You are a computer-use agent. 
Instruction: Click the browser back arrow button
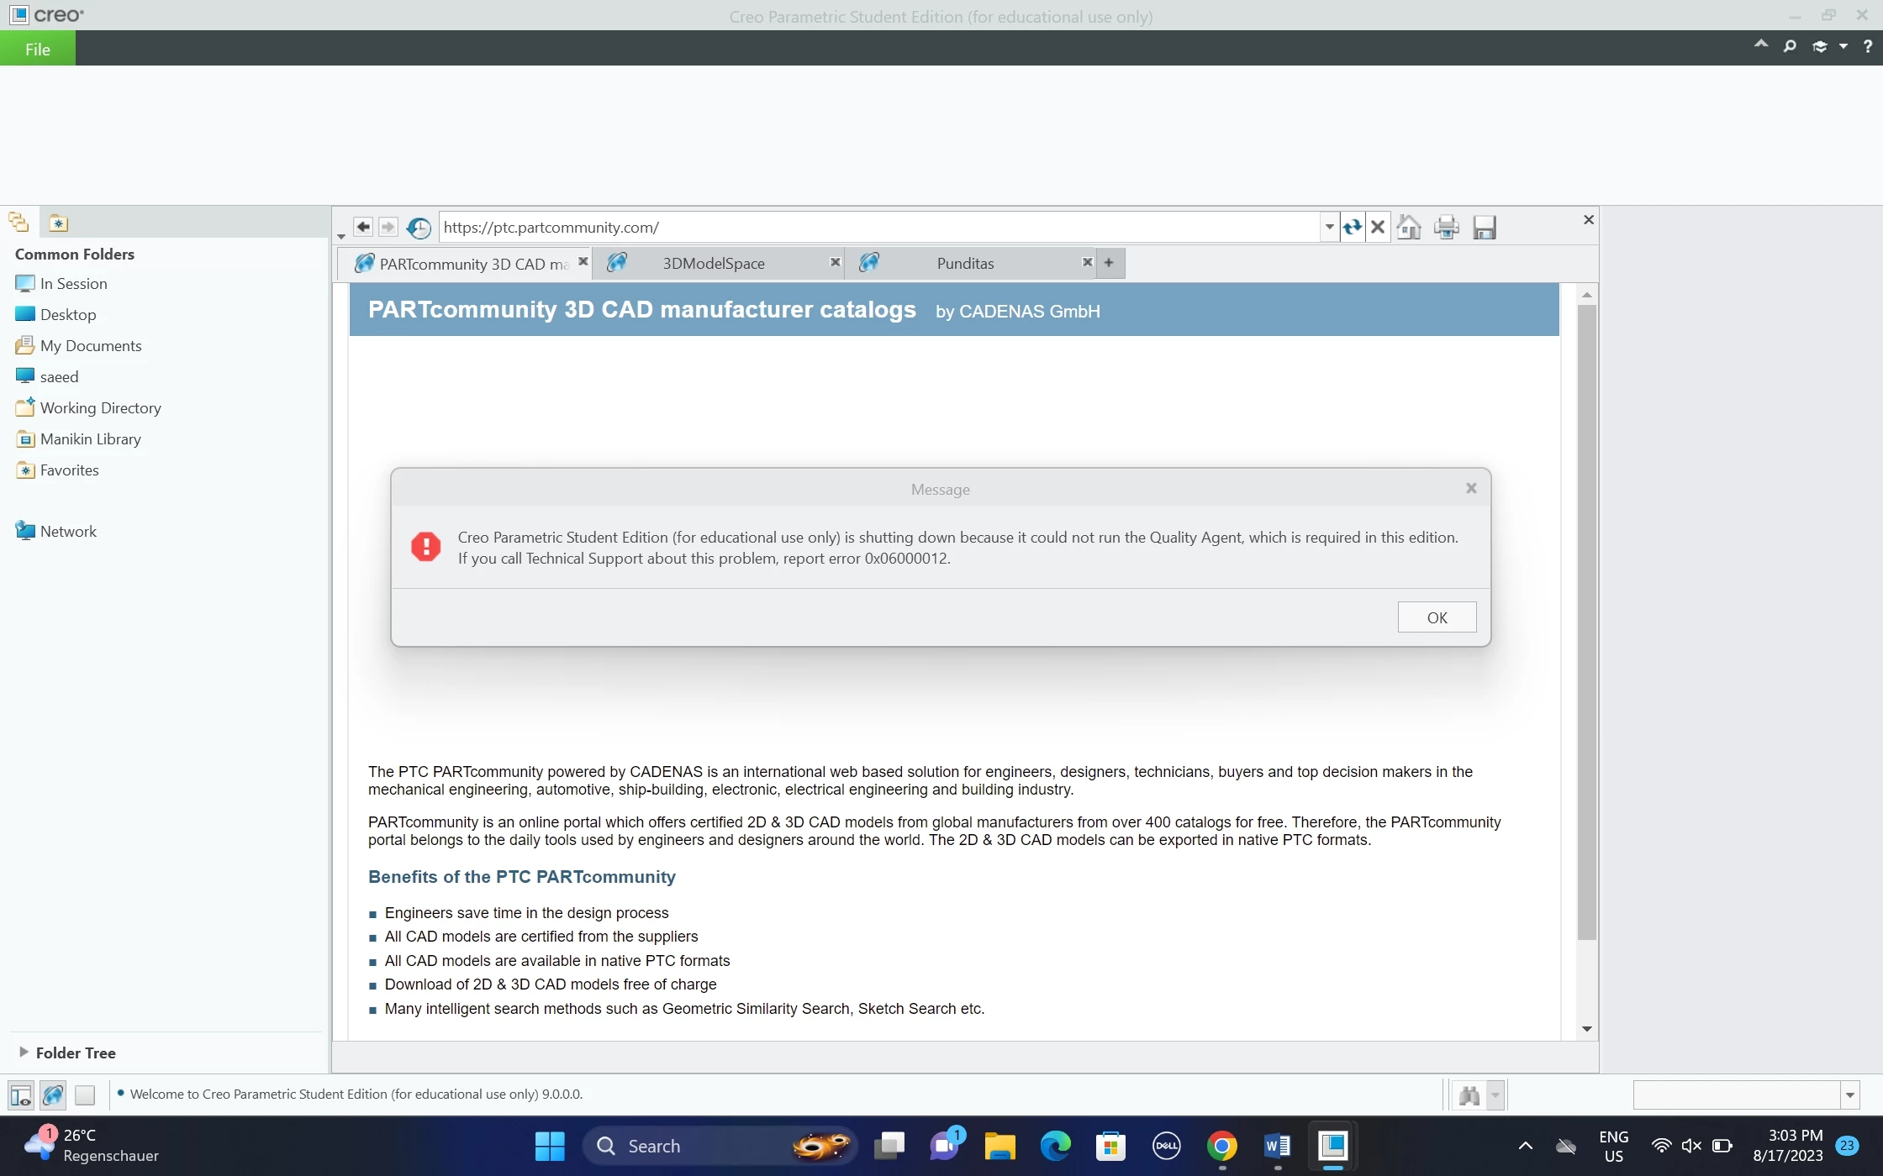pyautogui.click(x=363, y=227)
